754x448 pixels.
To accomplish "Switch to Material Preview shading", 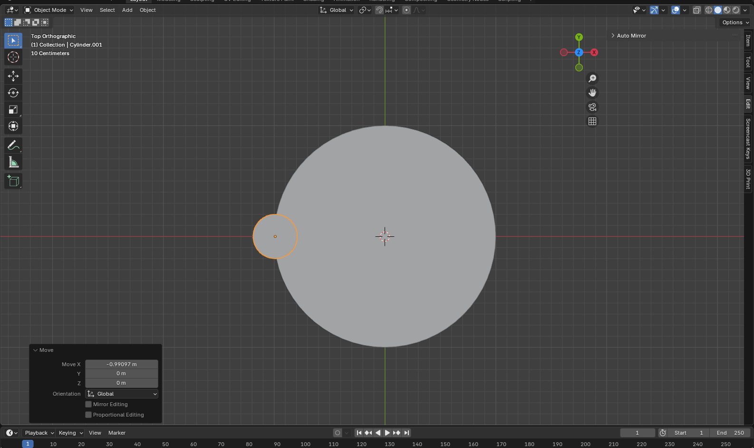I will [x=727, y=10].
